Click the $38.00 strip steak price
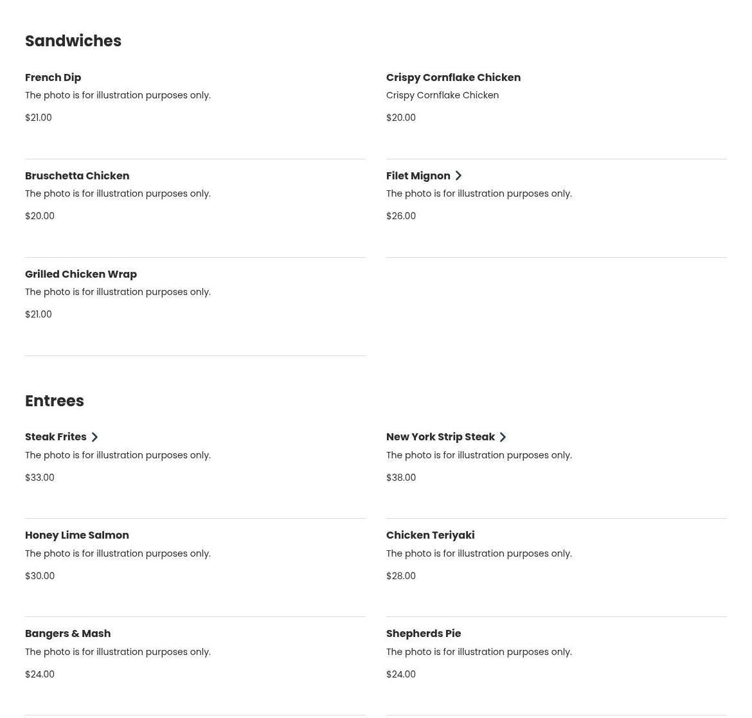Image resolution: width=752 pixels, height=718 pixels. tap(401, 477)
